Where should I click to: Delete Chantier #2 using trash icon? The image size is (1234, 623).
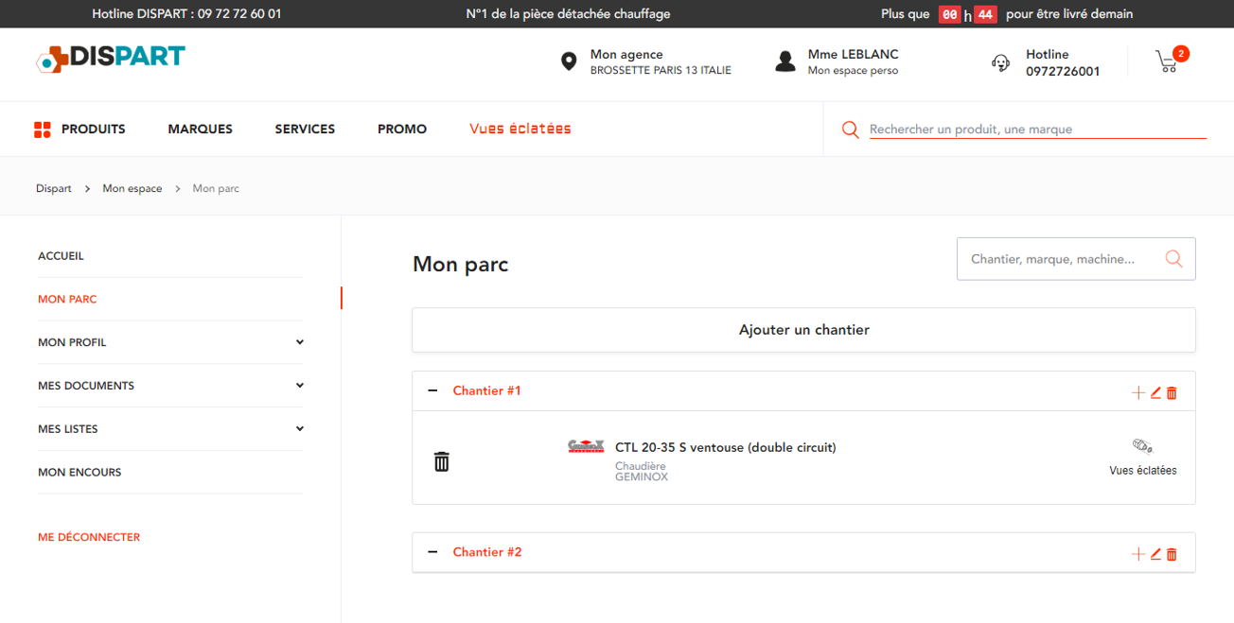[1172, 554]
